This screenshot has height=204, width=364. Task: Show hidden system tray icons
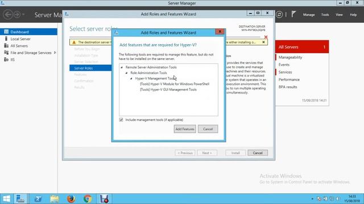point(312,199)
